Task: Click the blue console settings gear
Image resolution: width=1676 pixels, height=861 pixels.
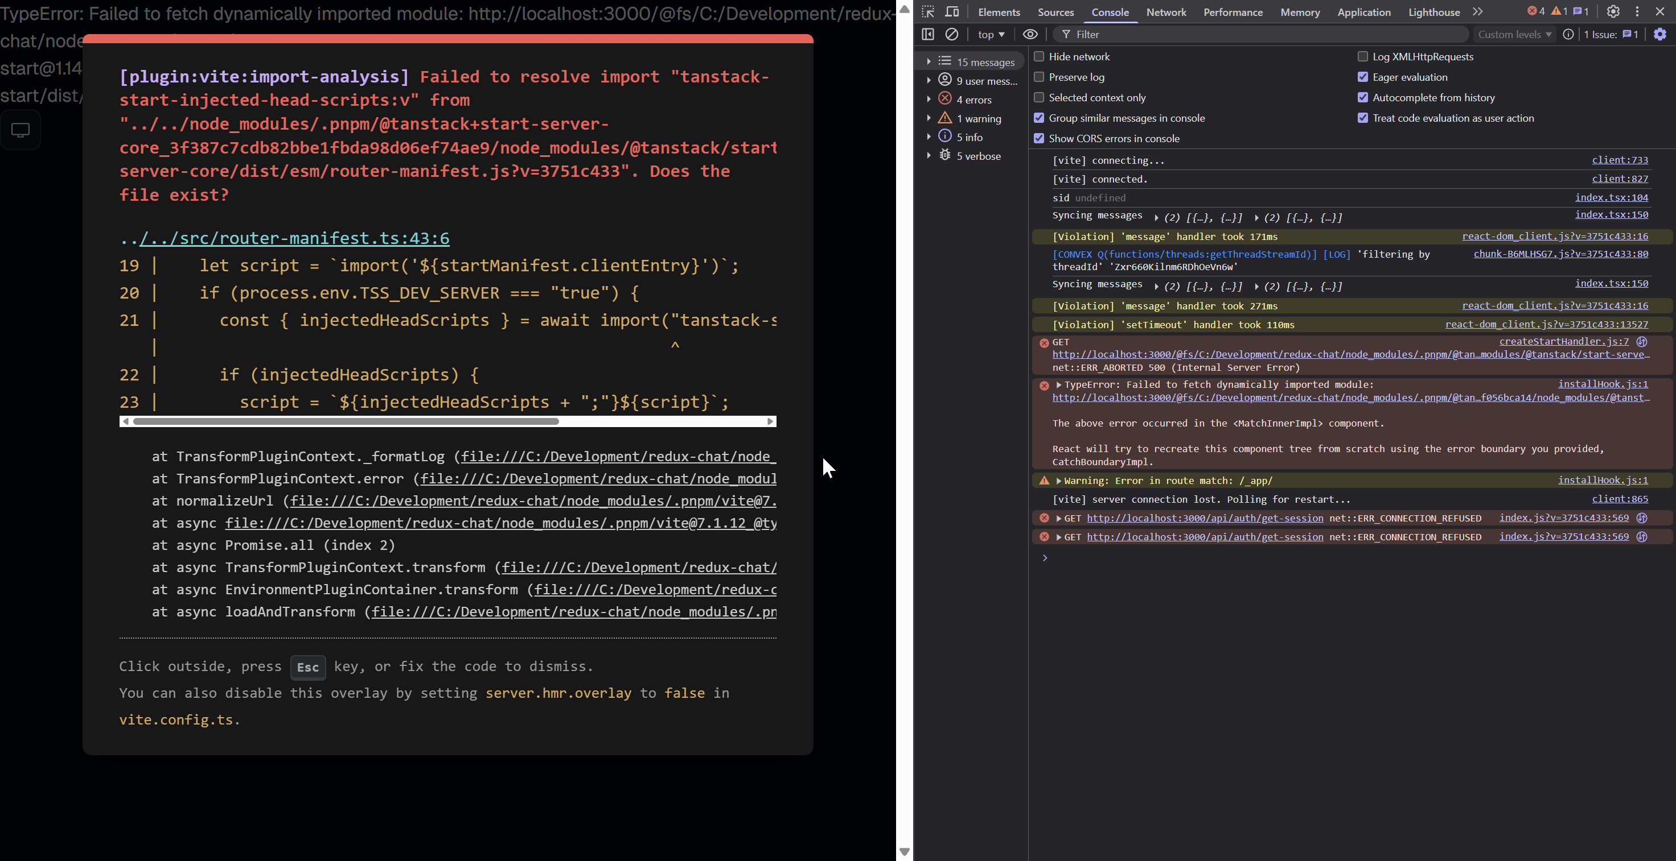Action: (x=1659, y=35)
